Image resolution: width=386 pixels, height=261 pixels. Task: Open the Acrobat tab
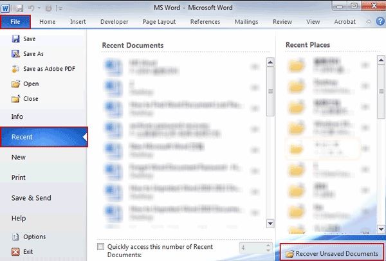click(345, 22)
